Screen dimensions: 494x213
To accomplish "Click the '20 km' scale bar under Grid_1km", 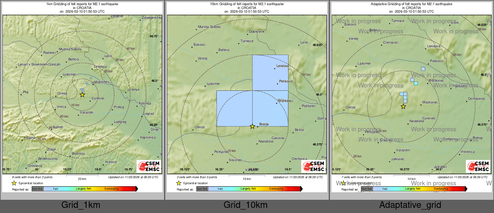I will [x=82, y=177].
